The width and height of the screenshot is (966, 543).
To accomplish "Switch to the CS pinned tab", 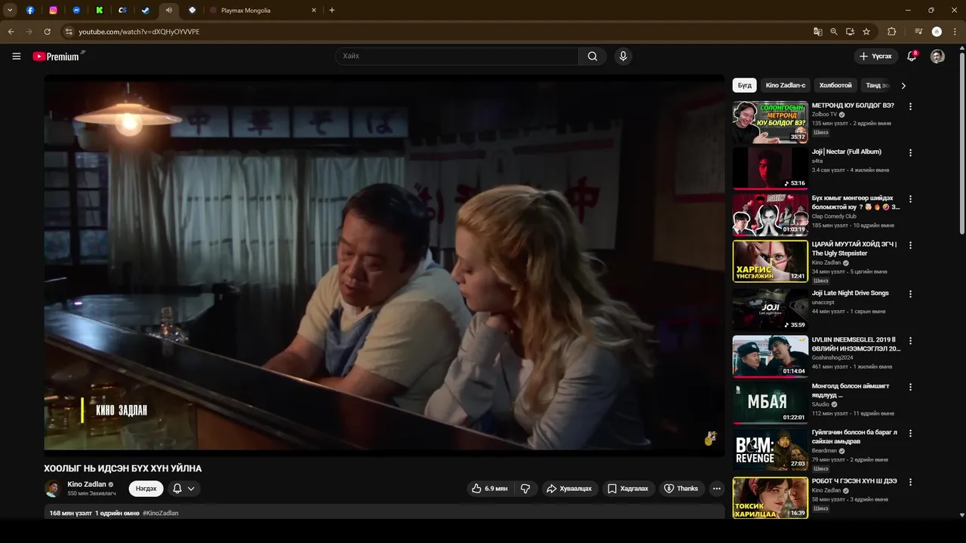I will (122, 11).
